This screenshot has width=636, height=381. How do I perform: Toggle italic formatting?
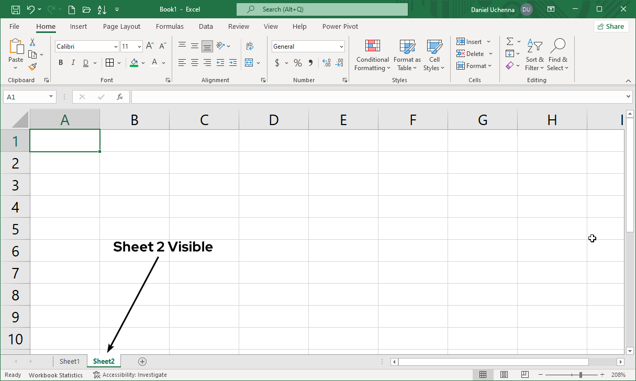[x=73, y=62]
